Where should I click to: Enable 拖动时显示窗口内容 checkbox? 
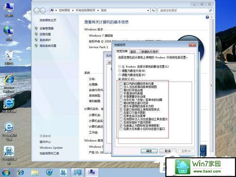point(121,103)
